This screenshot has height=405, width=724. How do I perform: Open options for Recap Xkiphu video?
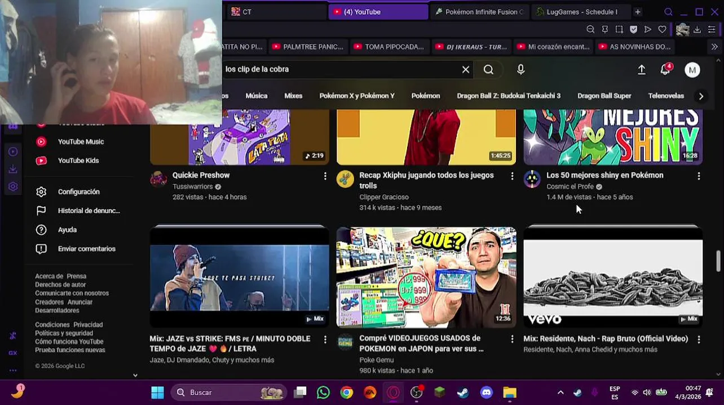click(x=512, y=176)
